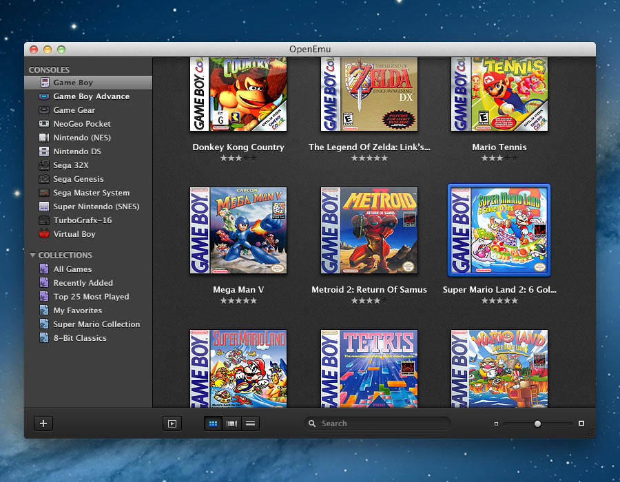620x482 pixels.
Task: Switch to list view mode
Action: pyautogui.click(x=250, y=423)
